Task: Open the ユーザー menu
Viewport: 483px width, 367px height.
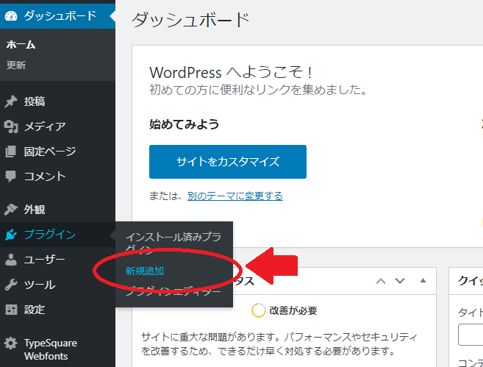Action: point(57,260)
